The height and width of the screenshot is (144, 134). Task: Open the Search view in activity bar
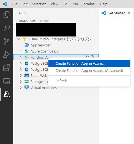pyautogui.click(x=7, y=28)
